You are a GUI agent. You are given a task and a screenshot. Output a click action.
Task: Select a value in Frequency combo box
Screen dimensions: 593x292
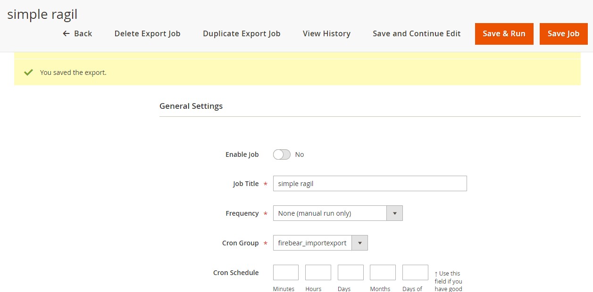[x=330, y=213]
